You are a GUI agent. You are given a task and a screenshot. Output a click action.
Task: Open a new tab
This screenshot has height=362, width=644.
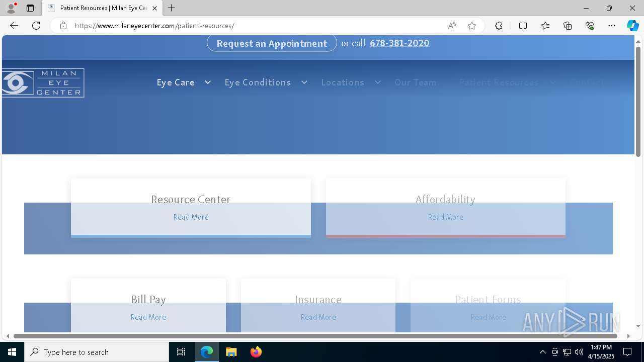tap(172, 8)
